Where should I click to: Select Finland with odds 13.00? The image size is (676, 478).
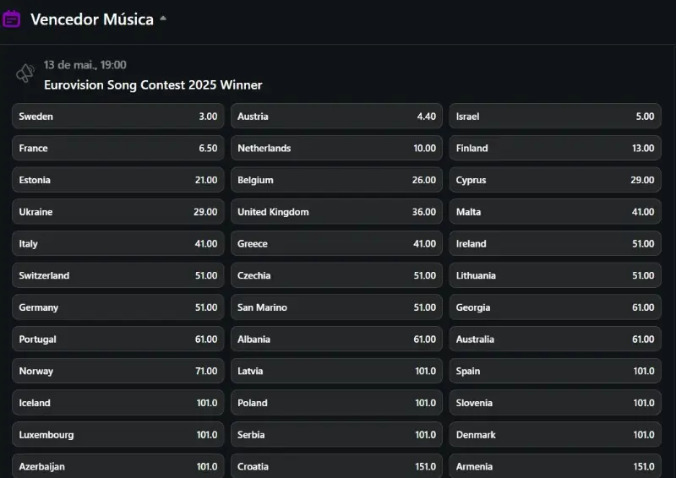tap(555, 149)
